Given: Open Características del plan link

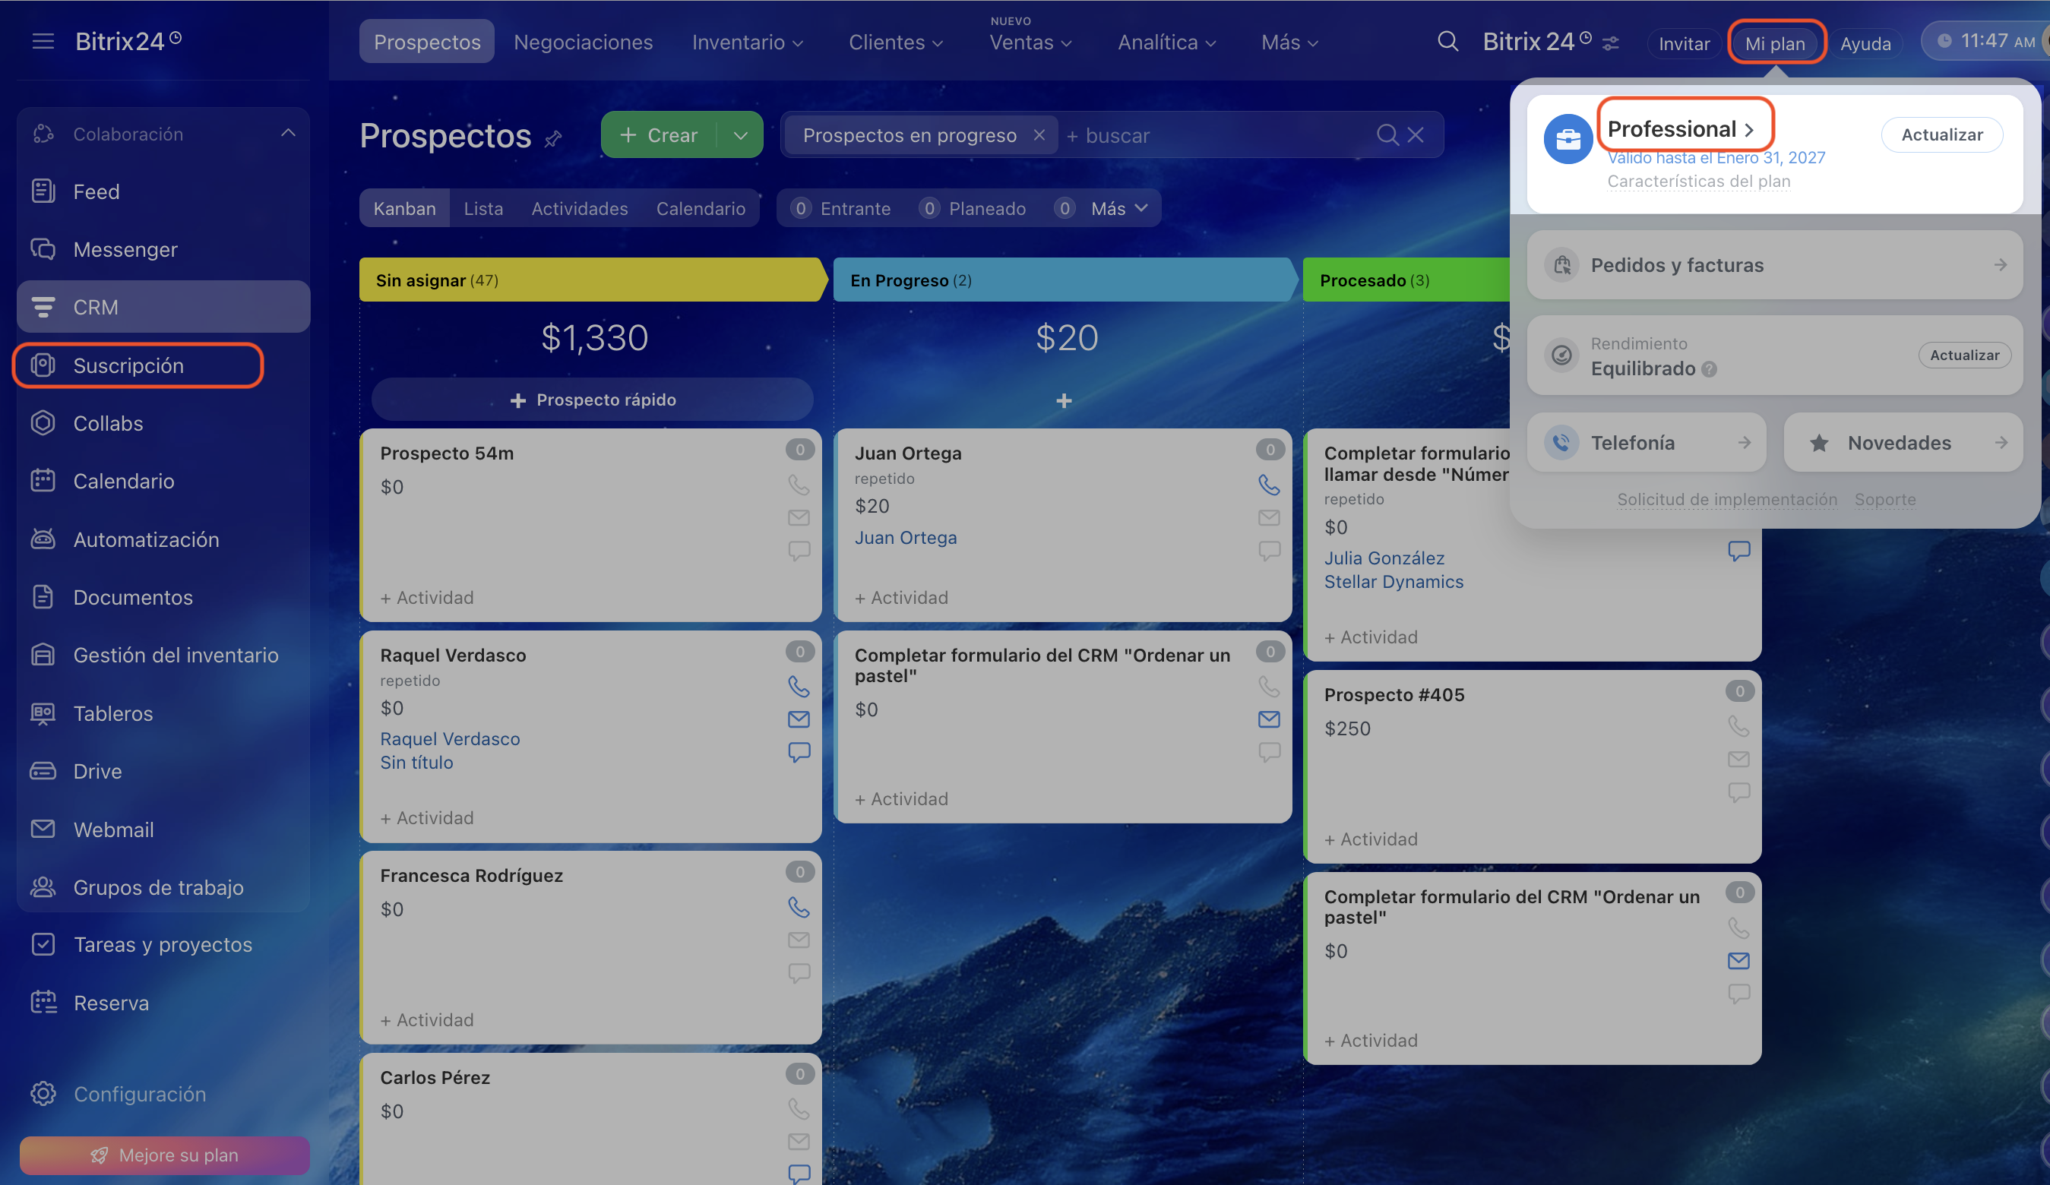Looking at the screenshot, I should (1698, 182).
